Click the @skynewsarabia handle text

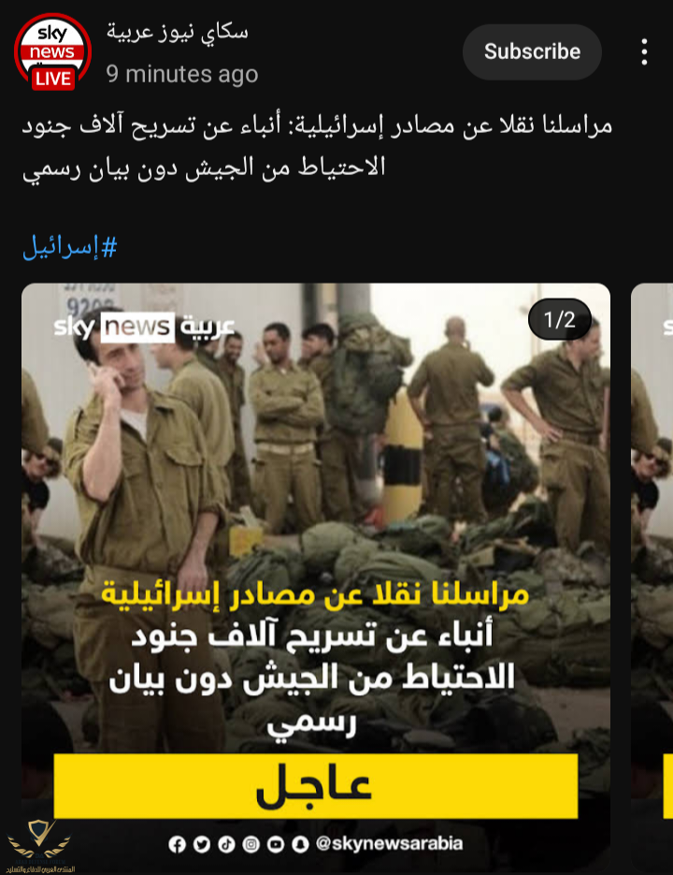click(x=389, y=843)
